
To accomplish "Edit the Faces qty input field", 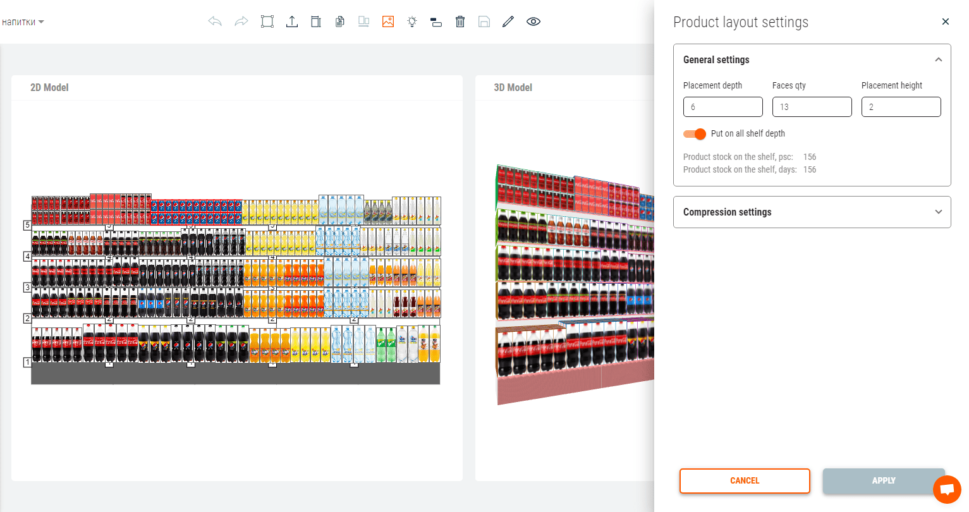I will tap(812, 106).
